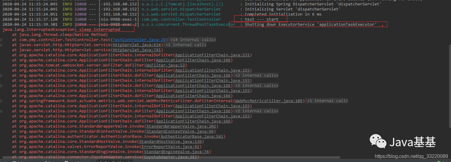Click logger name com.ymy.controller.TestController
451x162 pixels.
click(181, 20)
